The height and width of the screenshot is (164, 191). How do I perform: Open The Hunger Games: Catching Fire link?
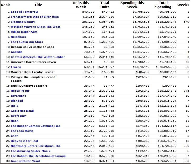(x=35, y=126)
